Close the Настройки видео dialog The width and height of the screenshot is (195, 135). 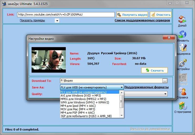coord(169,37)
